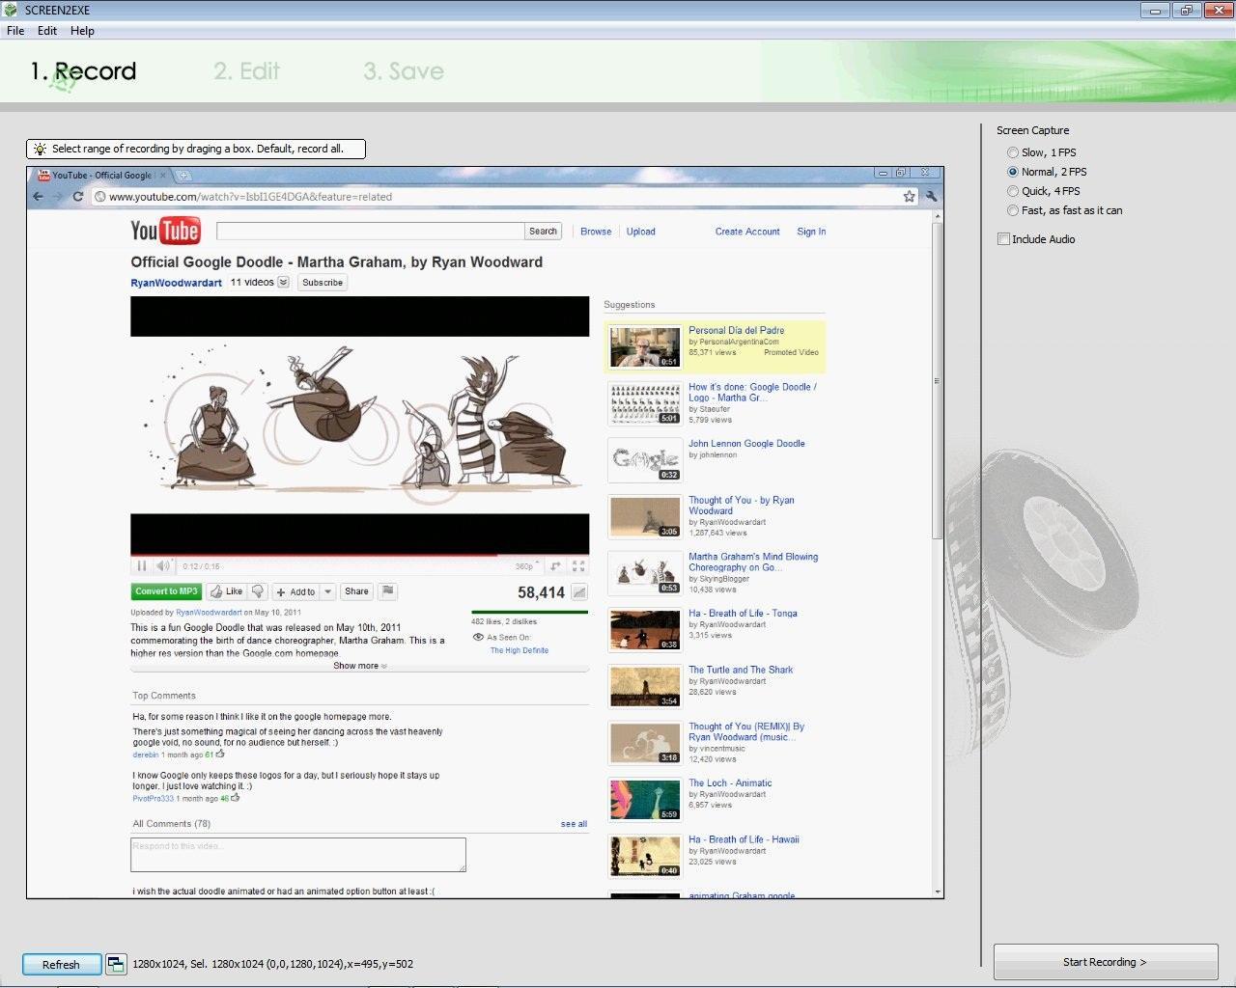
Task: Click the Respond to this video box
Action: tap(298, 855)
